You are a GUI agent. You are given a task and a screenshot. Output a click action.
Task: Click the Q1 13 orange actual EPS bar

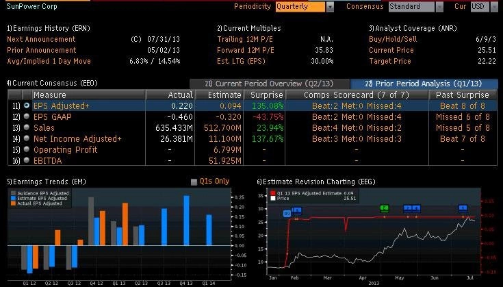125,224
